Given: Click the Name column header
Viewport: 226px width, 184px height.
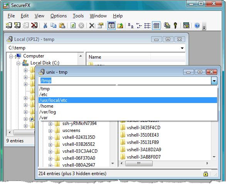Looking at the screenshot, I should [x=118, y=57].
